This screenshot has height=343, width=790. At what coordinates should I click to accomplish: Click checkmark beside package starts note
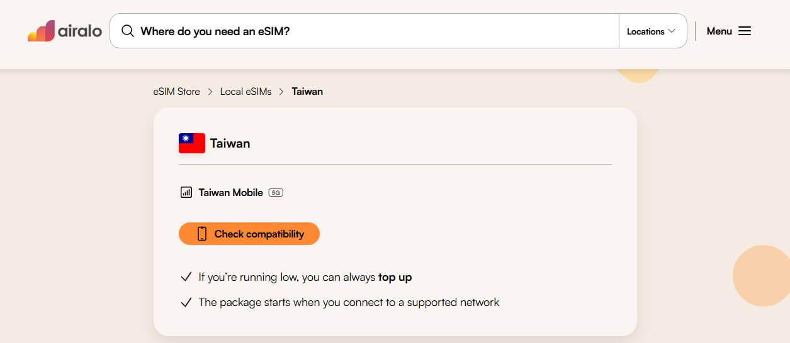(186, 302)
